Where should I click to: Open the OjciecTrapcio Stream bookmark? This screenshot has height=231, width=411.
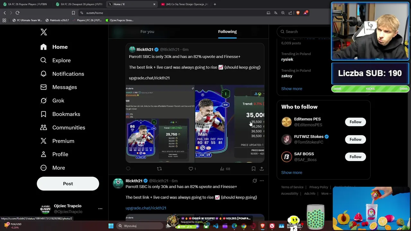[x=119, y=20]
